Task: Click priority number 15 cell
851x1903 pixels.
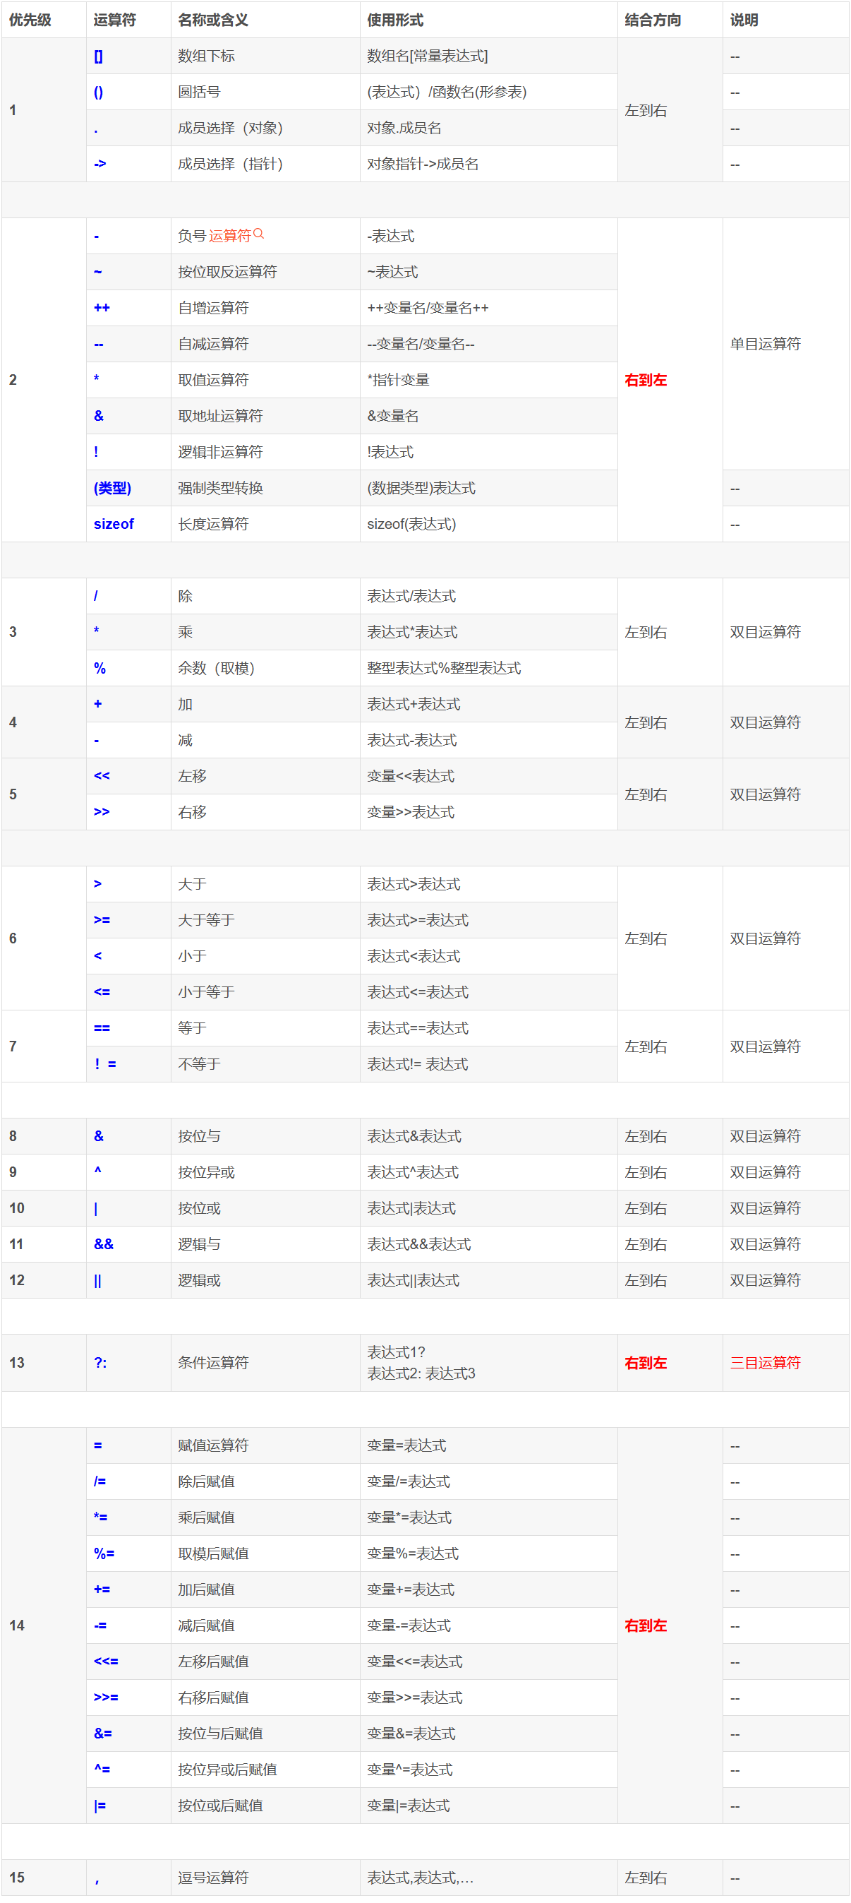Action: (x=44, y=1878)
